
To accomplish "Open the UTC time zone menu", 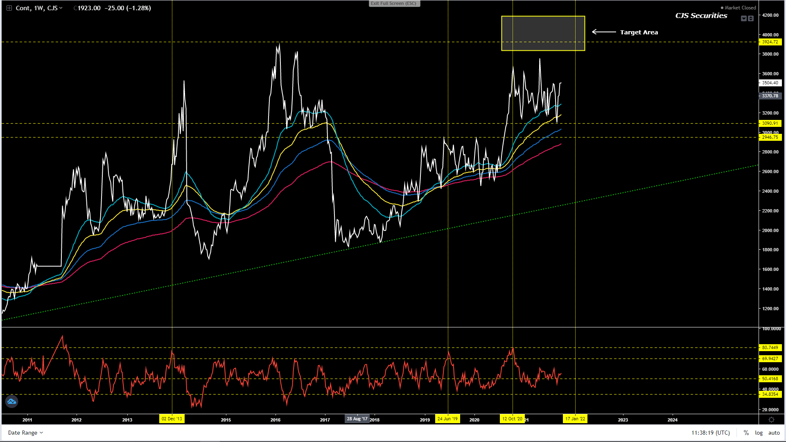I will point(710,433).
